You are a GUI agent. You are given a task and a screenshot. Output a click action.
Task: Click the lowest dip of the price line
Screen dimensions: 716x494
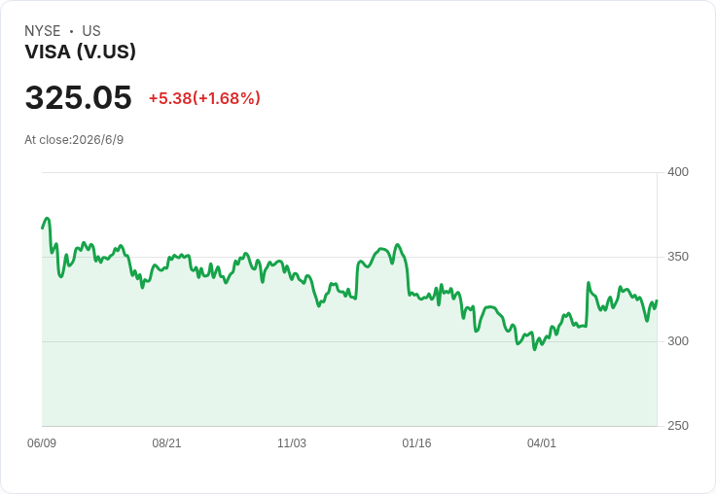coord(535,349)
